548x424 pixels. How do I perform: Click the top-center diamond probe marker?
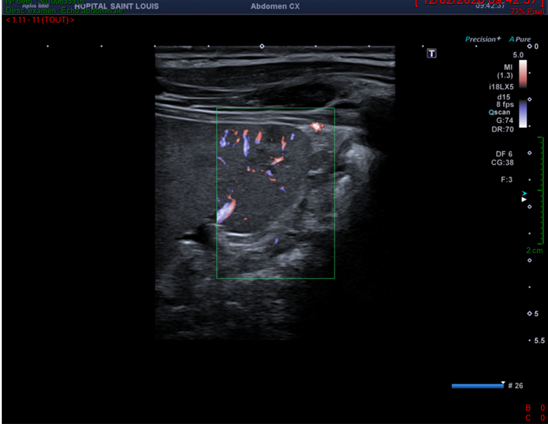coord(262,46)
